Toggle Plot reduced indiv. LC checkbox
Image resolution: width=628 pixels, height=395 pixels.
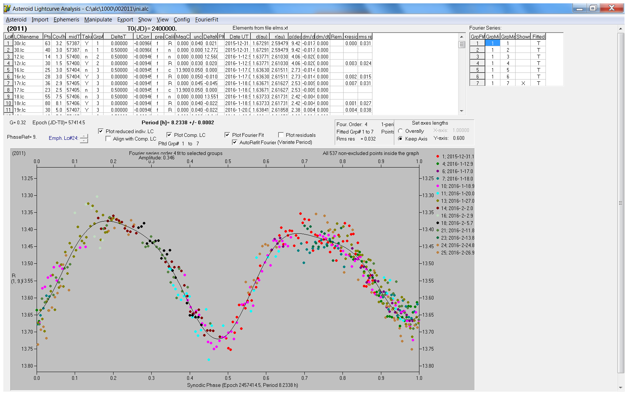101,131
